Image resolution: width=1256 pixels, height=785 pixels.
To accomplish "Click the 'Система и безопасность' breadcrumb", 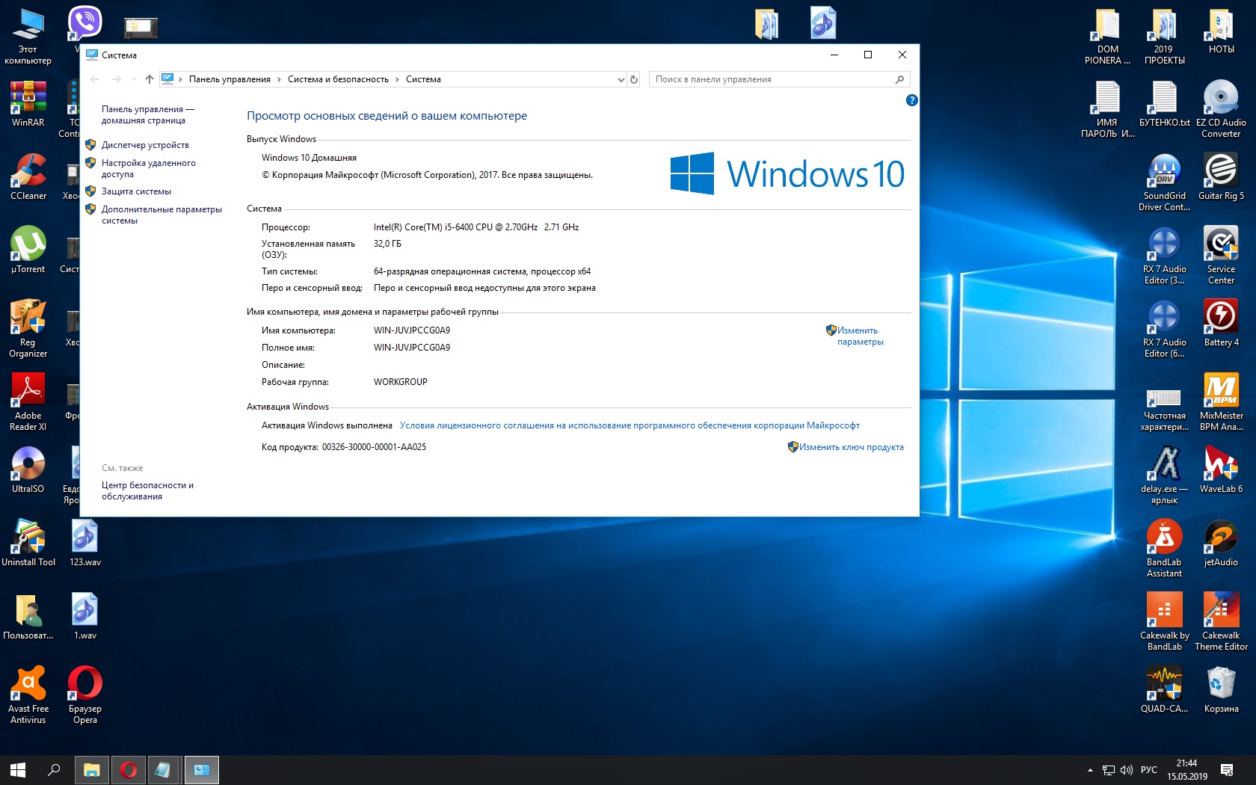I will click(x=338, y=79).
